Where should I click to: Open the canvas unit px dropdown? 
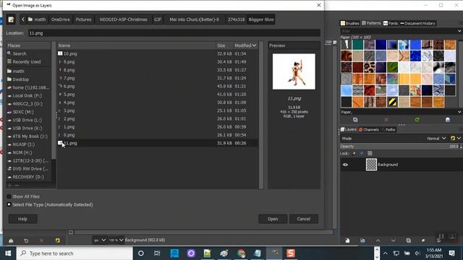pyautogui.click(x=100, y=240)
